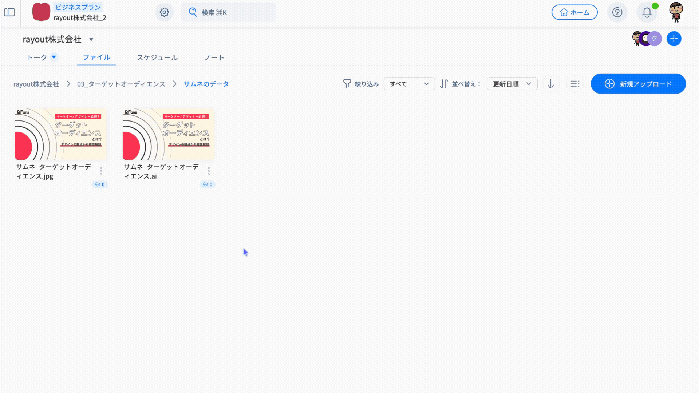Open the notifications bell
Image resolution: width=699 pixels, height=393 pixels.
tap(647, 12)
